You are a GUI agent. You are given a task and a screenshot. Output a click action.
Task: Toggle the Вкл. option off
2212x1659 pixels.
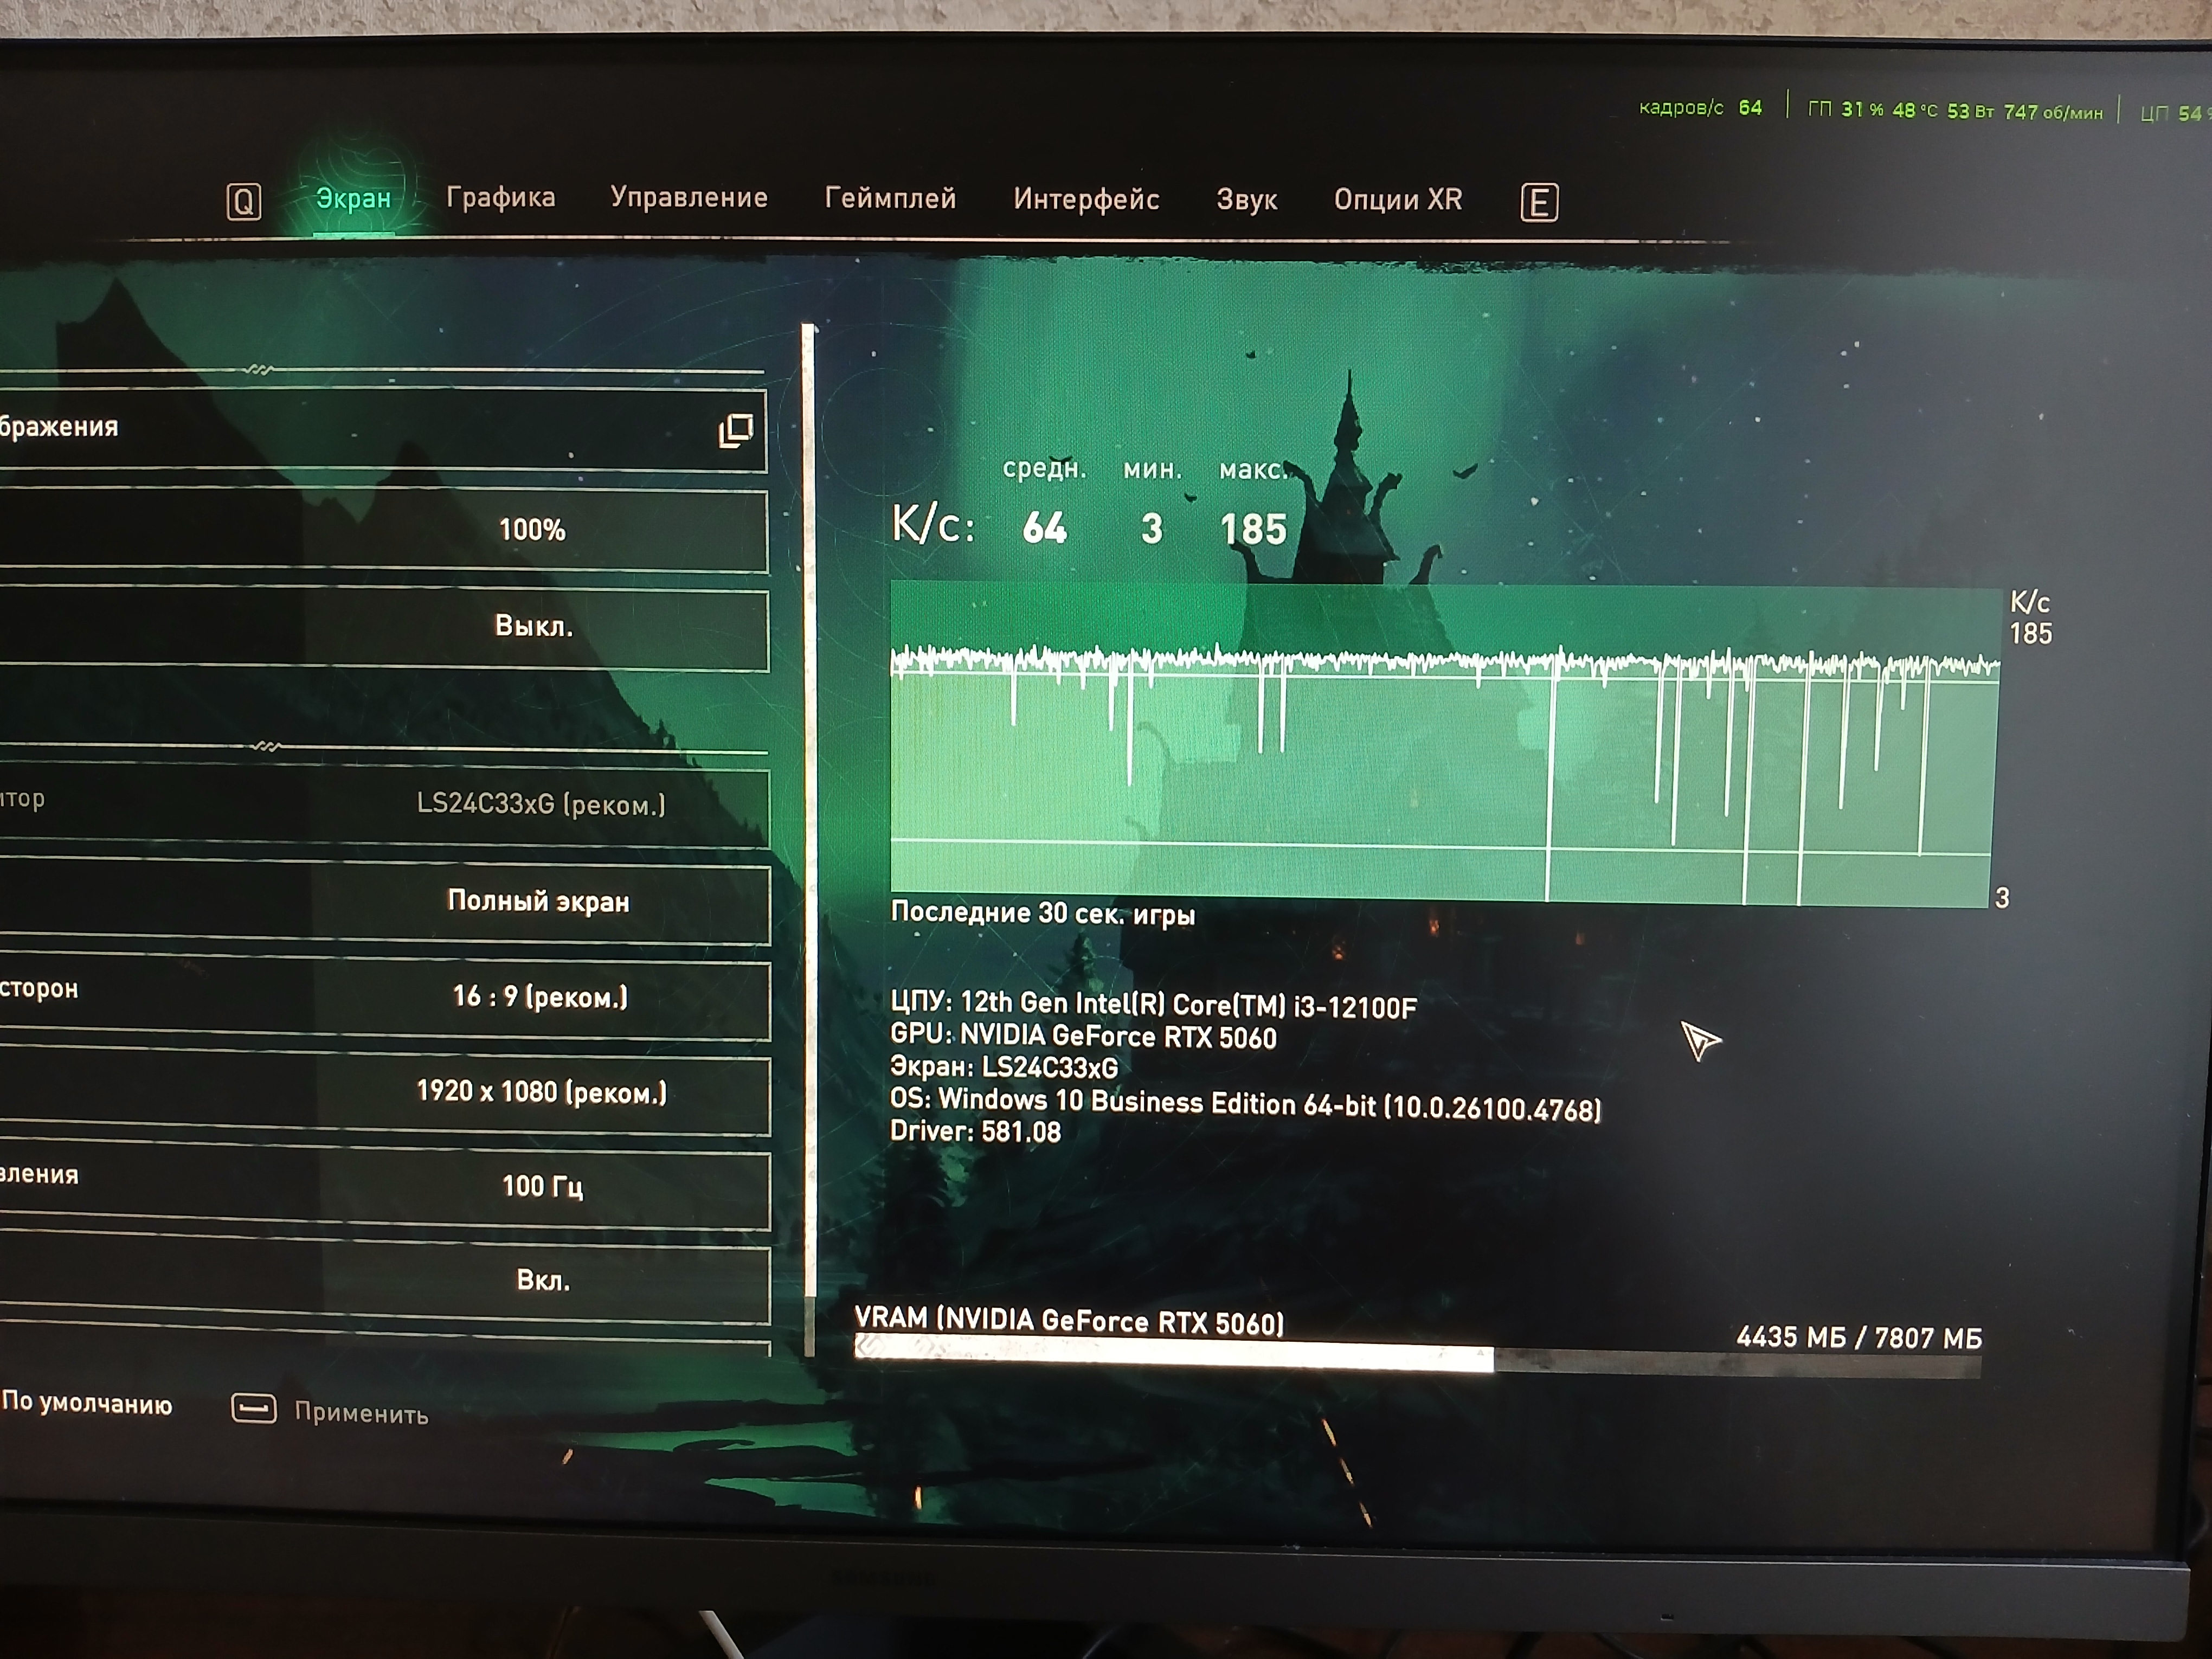(x=543, y=1281)
